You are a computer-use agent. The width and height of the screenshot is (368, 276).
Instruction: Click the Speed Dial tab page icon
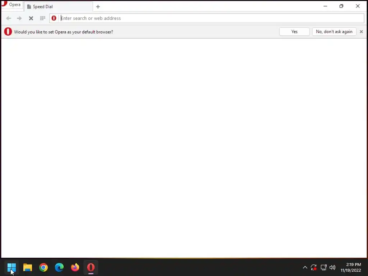tap(29, 7)
